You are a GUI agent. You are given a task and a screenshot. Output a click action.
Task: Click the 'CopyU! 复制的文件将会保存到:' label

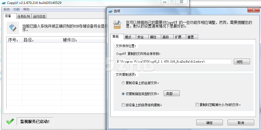point(138,54)
